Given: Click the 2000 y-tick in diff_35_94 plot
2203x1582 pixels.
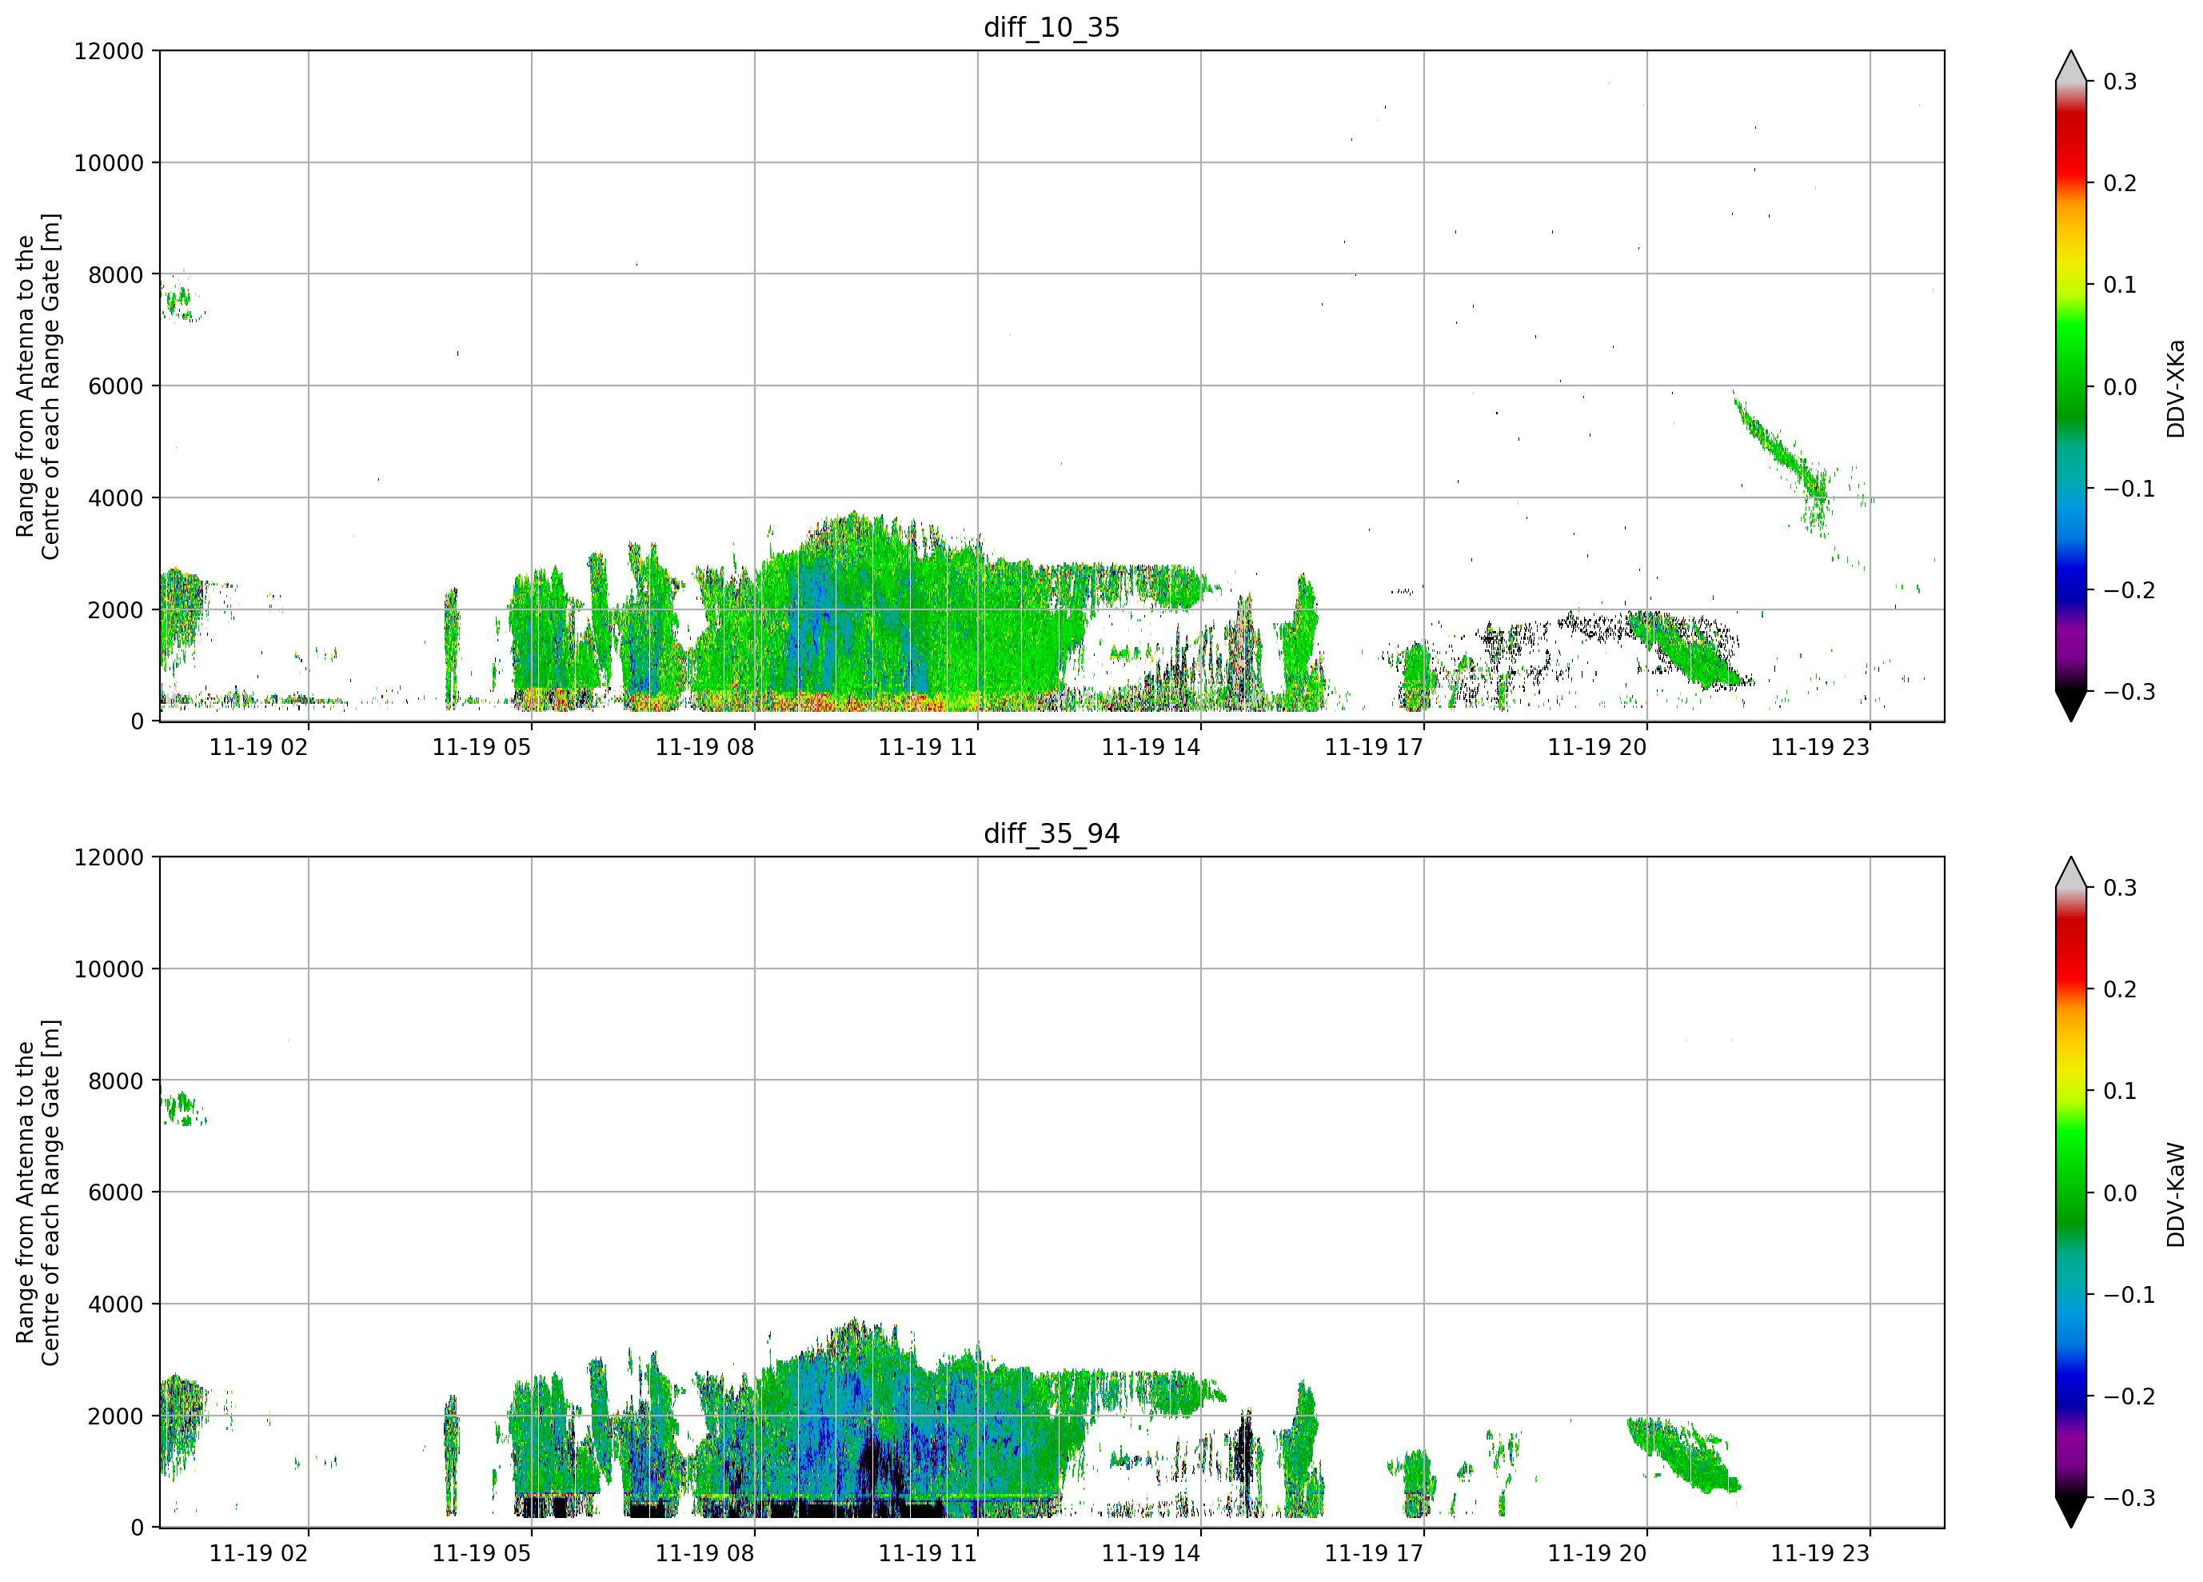Looking at the screenshot, I should coord(116,1416).
